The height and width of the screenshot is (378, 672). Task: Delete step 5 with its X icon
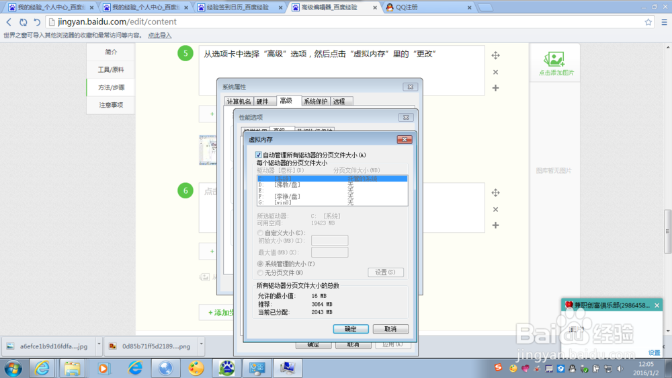point(495,72)
